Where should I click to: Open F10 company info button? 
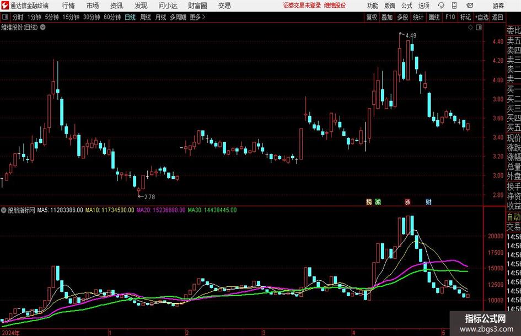450,17
